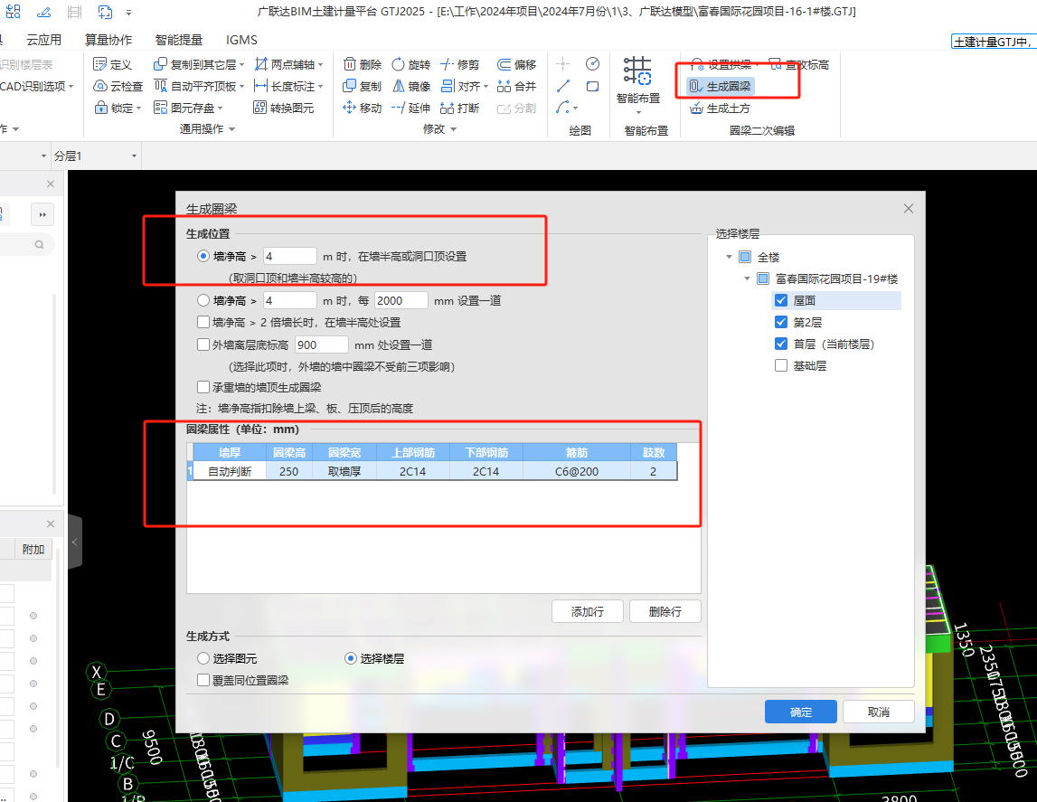The image size is (1037, 802).
Task: Click the 复制 copy tool
Action: pyautogui.click(x=363, y=86)
